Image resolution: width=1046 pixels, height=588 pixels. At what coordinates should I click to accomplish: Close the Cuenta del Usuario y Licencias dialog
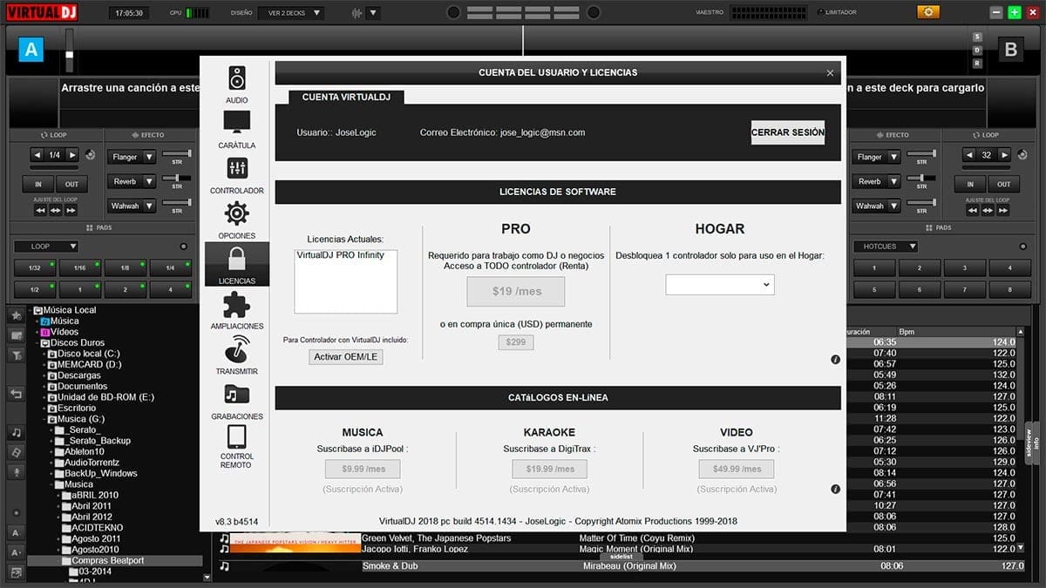(830, 73)
